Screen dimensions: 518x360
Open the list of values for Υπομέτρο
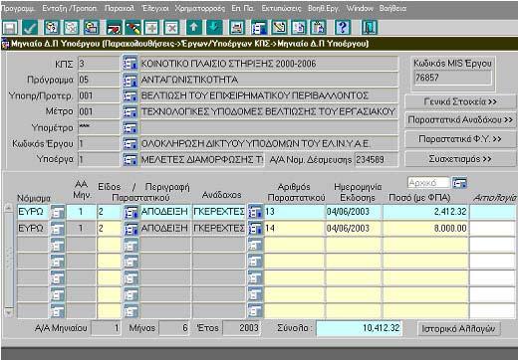point(129,127)
